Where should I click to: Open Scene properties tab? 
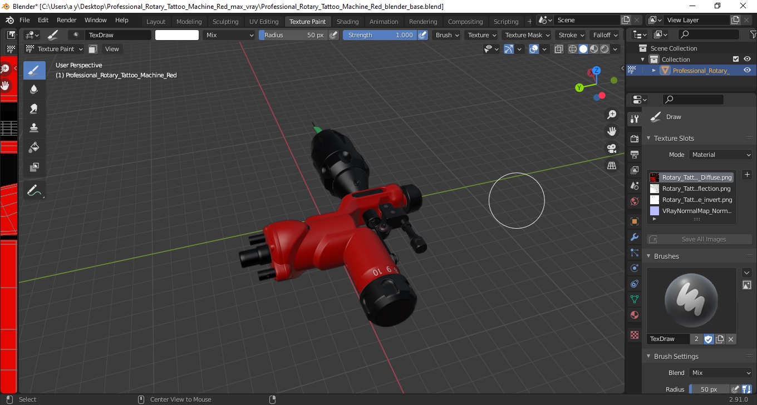tap(634, 185)
